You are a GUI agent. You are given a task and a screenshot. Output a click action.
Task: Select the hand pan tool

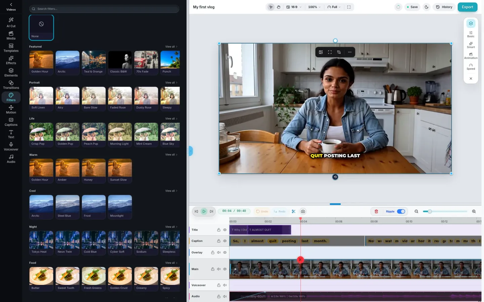279,7
